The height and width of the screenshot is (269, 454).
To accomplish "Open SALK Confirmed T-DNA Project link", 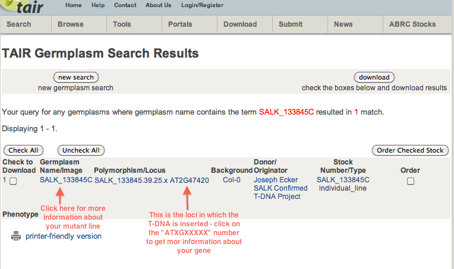I will [280, 192].
